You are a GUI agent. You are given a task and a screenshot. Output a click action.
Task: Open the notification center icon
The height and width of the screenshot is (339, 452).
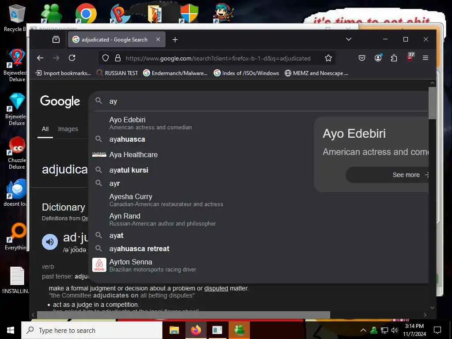pyautogui.click(x=437, y=330)
